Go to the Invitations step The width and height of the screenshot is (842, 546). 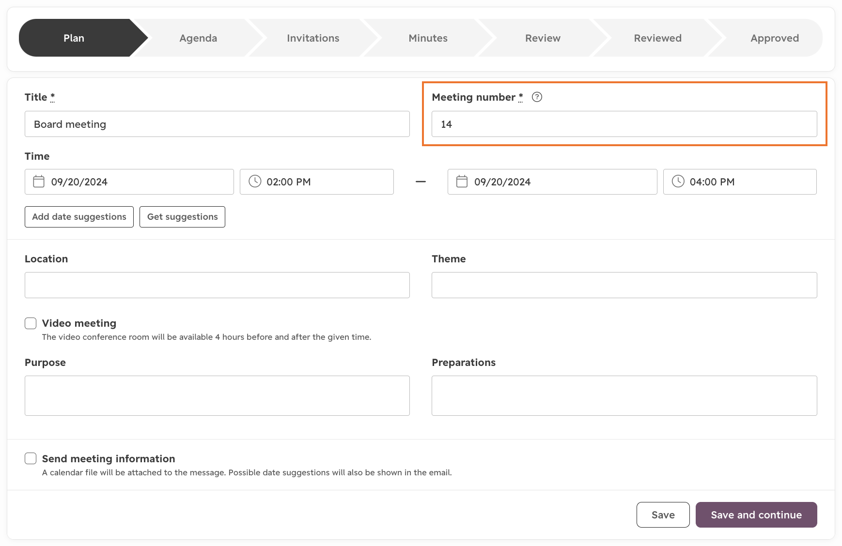tap(313, 38)
